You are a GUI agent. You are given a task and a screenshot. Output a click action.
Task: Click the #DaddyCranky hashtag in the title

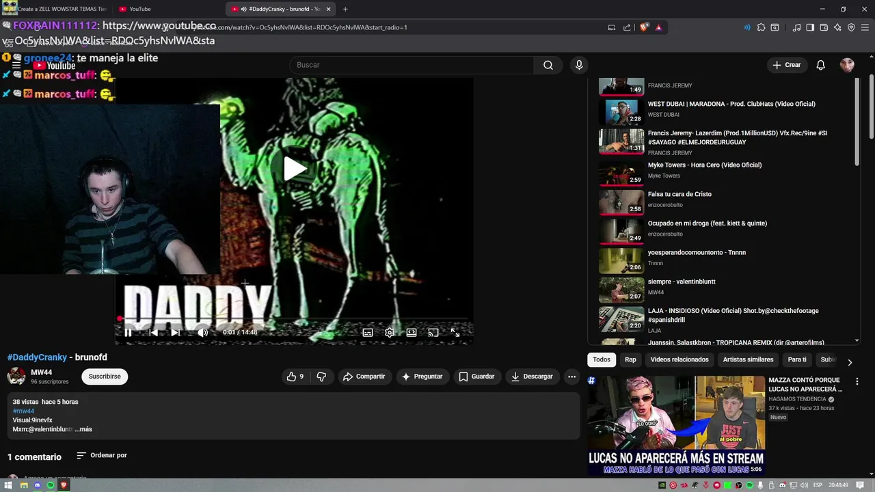[37, 357]
